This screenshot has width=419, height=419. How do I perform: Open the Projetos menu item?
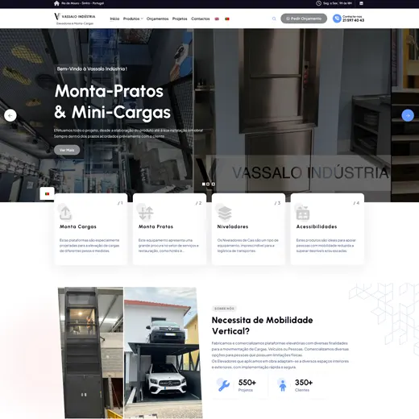click(x=180, y=19)
